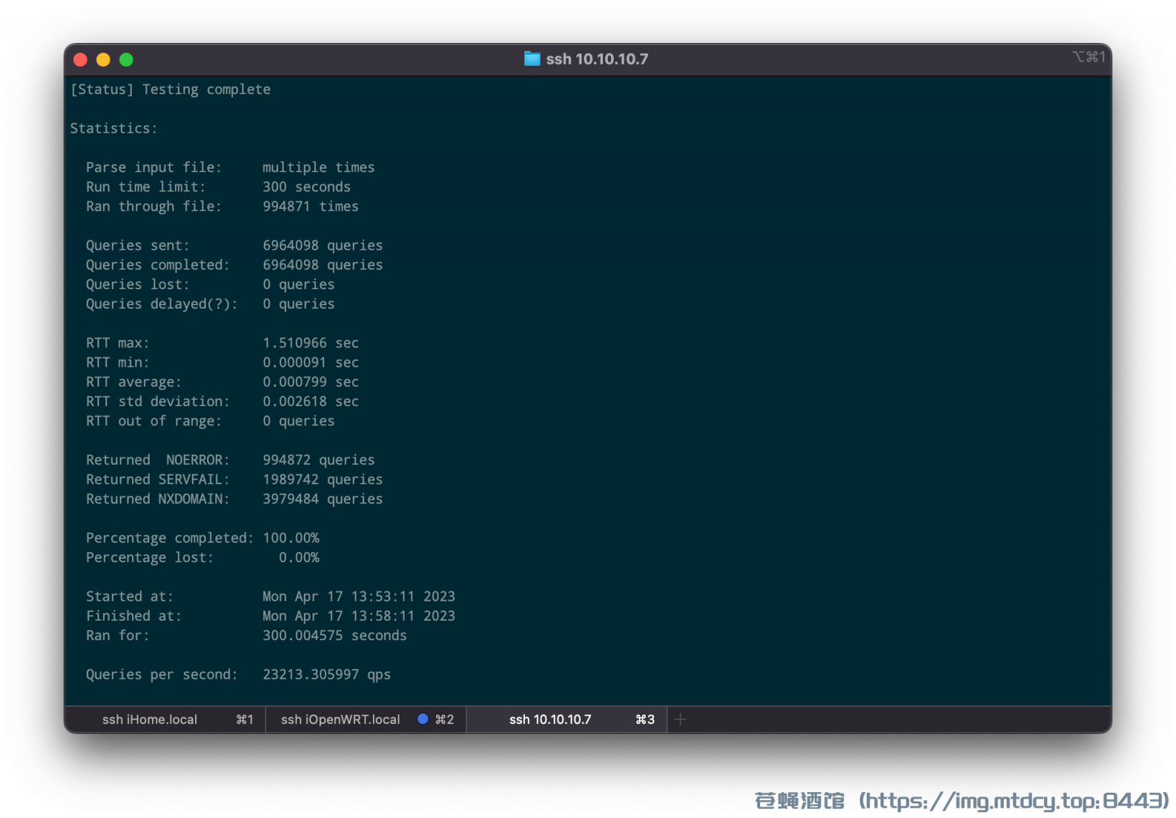
Task: Click the 'Queries completed:' label
Action: click(158, 265)
